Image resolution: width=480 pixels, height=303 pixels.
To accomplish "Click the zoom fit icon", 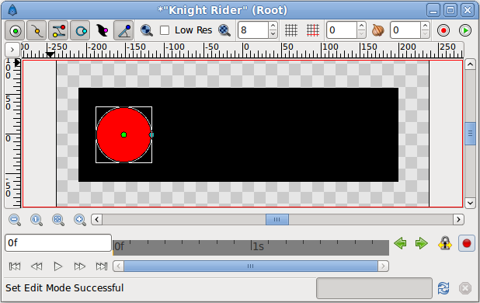I will tap(58, 220).
